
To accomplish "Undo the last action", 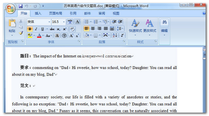I will (26, 6).
